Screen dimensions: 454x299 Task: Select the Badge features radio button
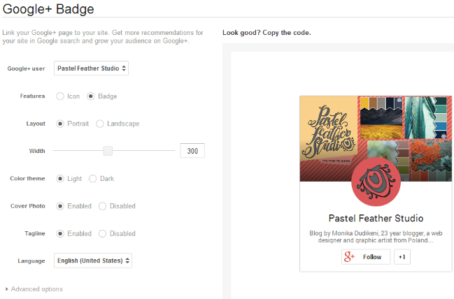pos(91,96)
